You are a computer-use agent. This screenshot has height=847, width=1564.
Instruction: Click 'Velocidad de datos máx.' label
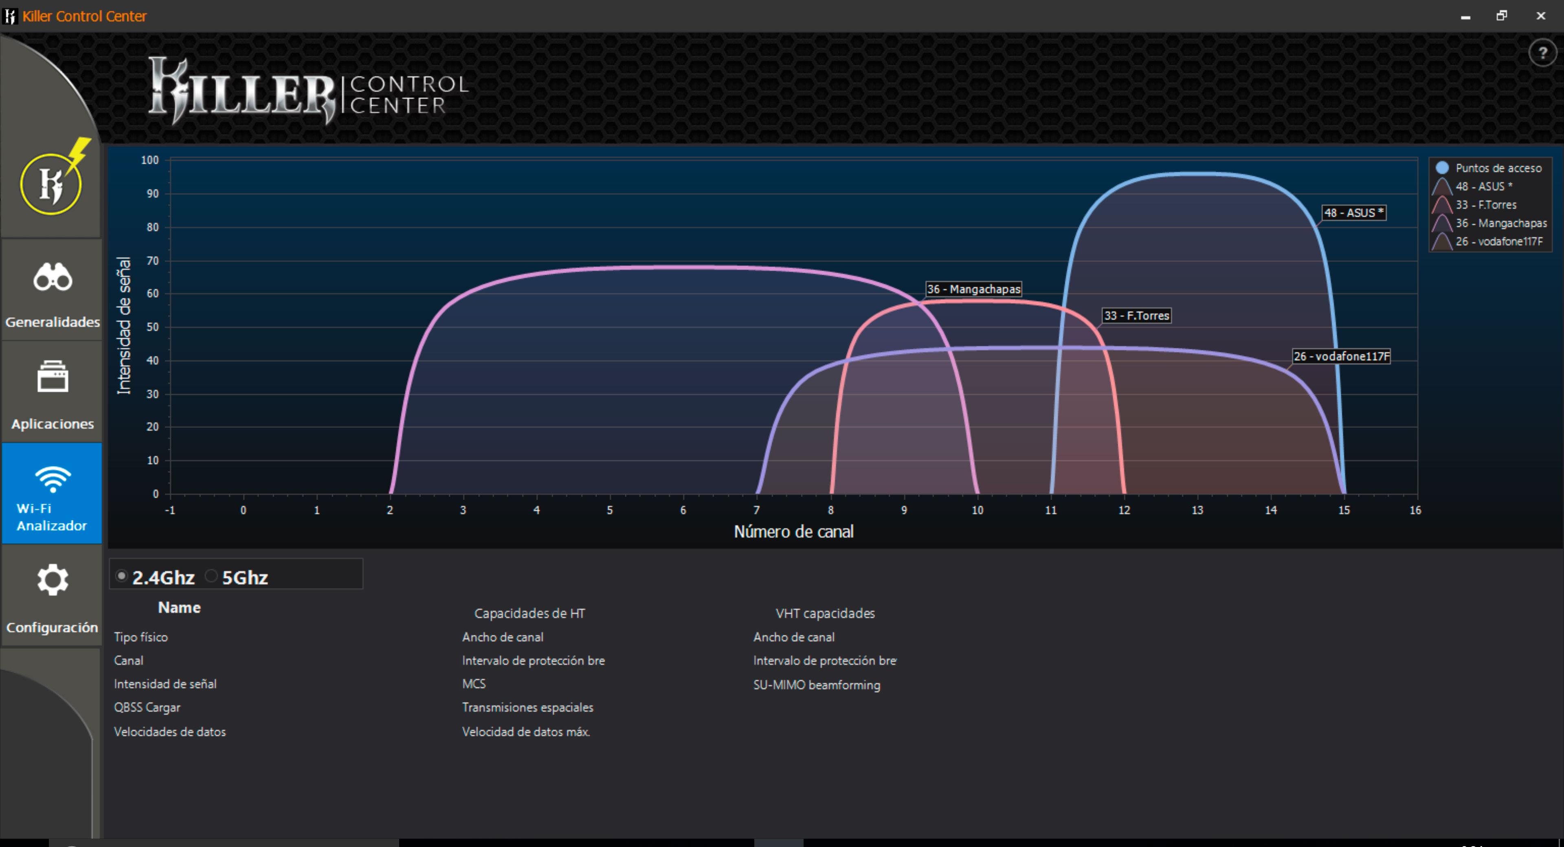[526, 732]
